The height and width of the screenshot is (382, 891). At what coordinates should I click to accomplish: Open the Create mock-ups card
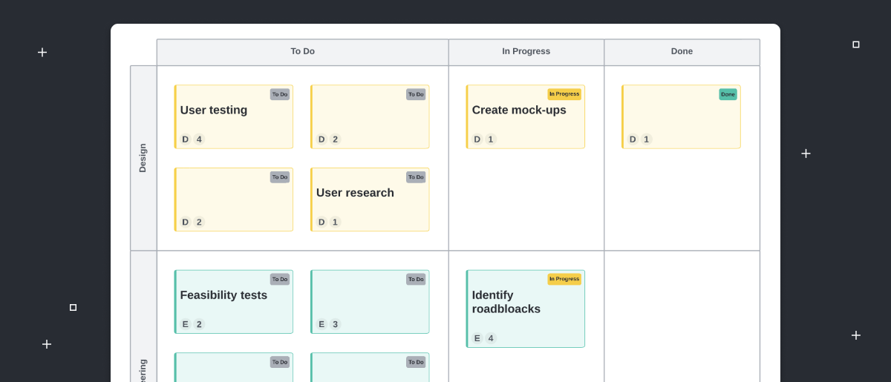(x=525, y=116)
